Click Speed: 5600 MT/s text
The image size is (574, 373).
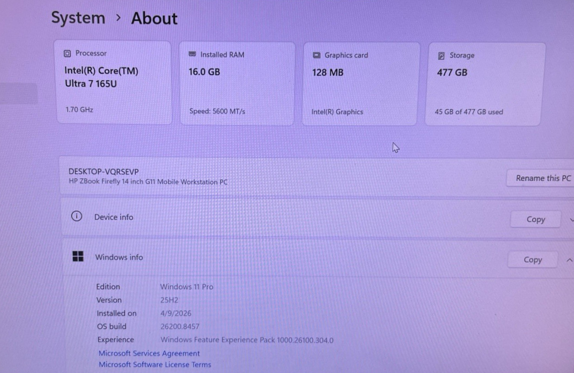[x=217, y=111]
